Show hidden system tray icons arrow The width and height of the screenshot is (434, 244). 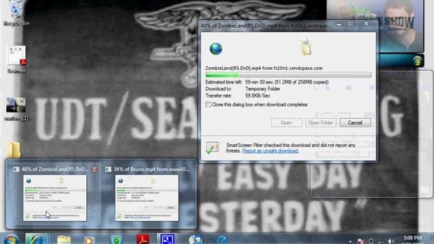click(x=350, y=241)
